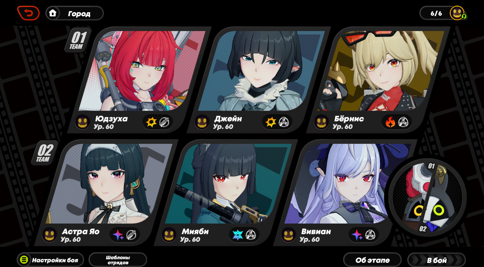Open the Об этапе stage info
This screenshot has width=484, height=267.
[x=372, y=260]
